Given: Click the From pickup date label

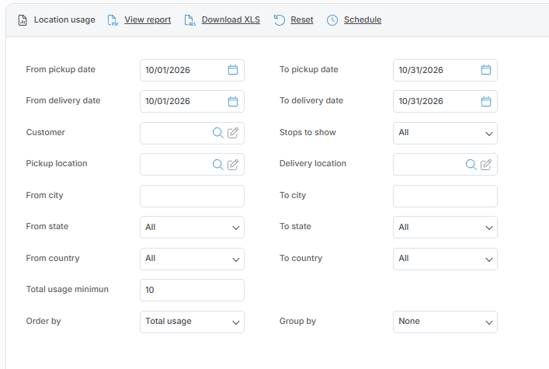Looking at the screenshot, I should [x=61, y=69].
